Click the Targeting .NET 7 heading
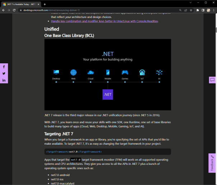The image size is (217, 185). click(x=59, y=134)
